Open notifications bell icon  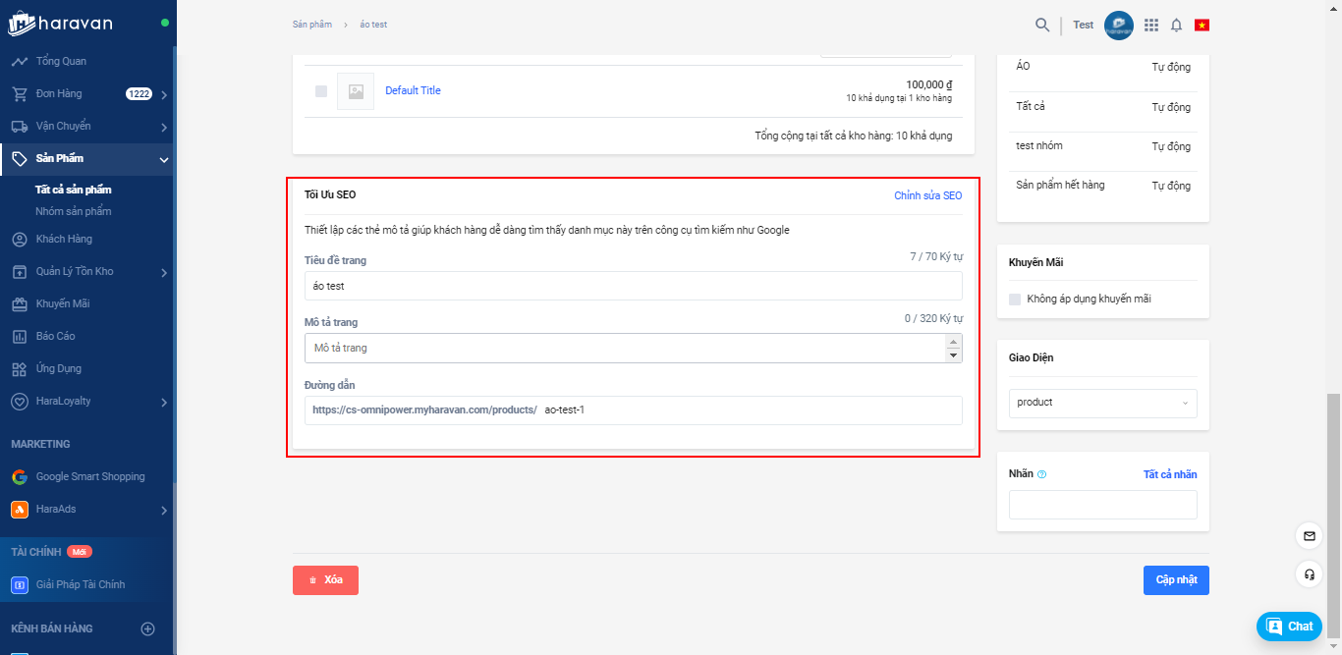pyautogui.click(x=1176, y=25)
